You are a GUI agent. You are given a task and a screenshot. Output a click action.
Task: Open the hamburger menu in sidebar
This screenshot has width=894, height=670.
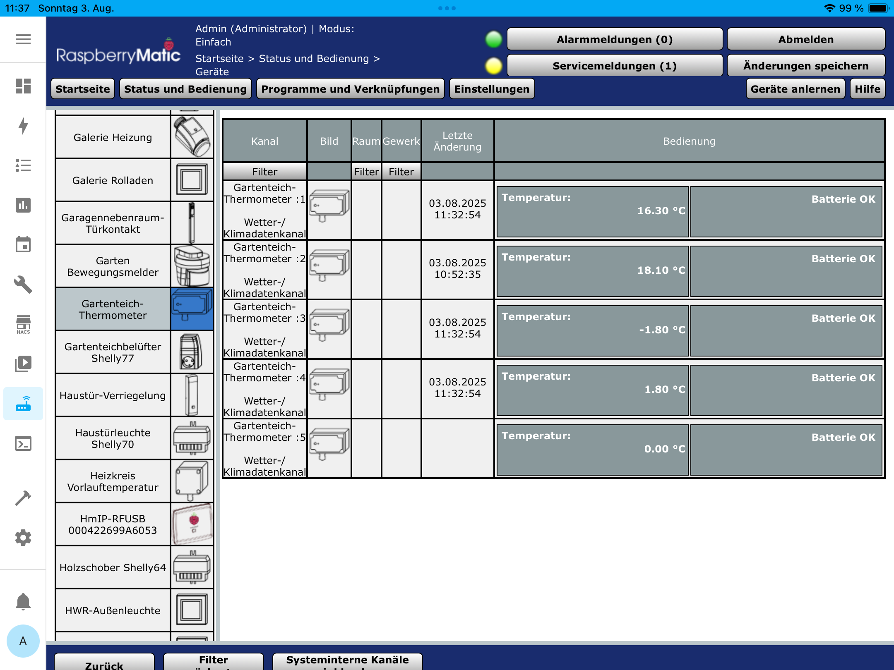(x=23, y=39)
